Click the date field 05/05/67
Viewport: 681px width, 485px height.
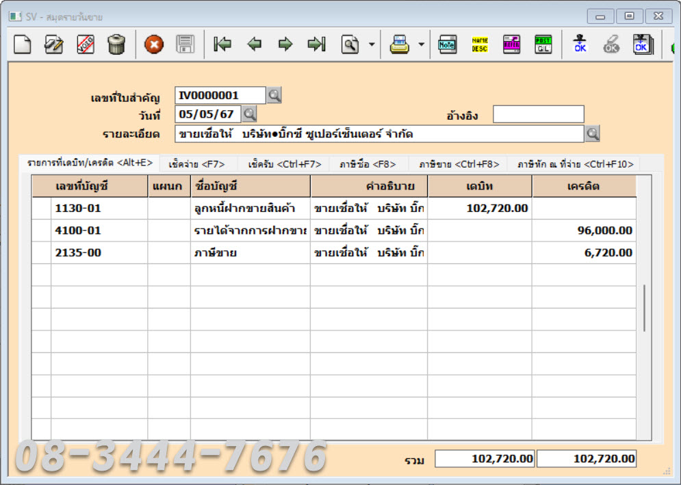coord(208,114)
